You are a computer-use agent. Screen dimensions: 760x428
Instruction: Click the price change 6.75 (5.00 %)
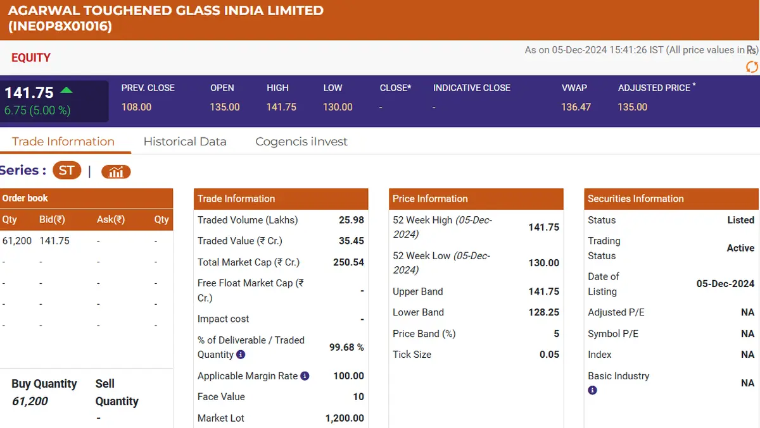click(37, 110)
